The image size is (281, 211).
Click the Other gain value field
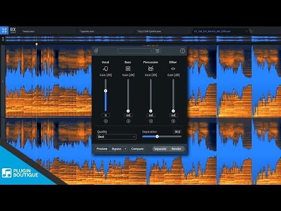coord(173,115)
